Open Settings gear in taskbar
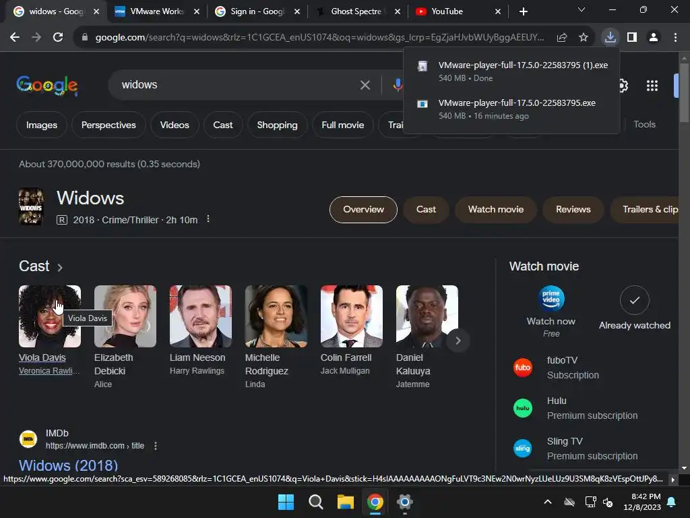The width and height of the screenshot is (690, 518). [x=404, y=502]
